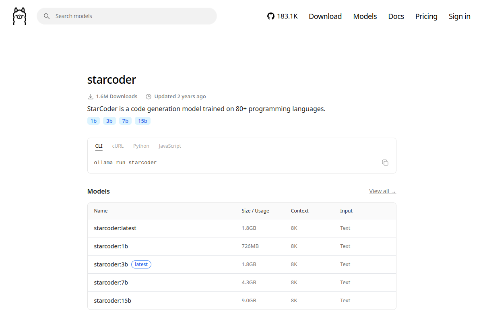483x322 pixels.
Task: Click the search magnifier icon
Action: coord(47,16)
